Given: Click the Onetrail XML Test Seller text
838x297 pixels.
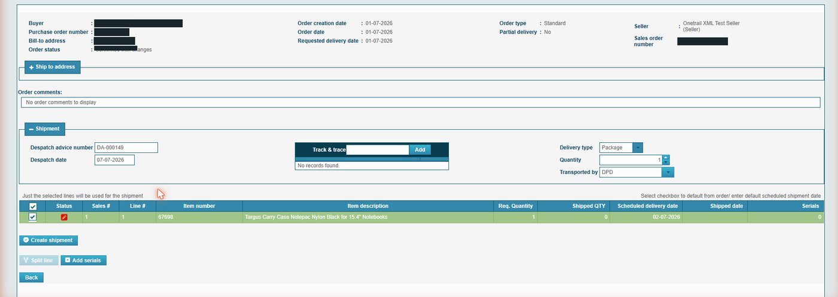Looking at the screenshot, I should pyautogui.click(x=712, y=26).
